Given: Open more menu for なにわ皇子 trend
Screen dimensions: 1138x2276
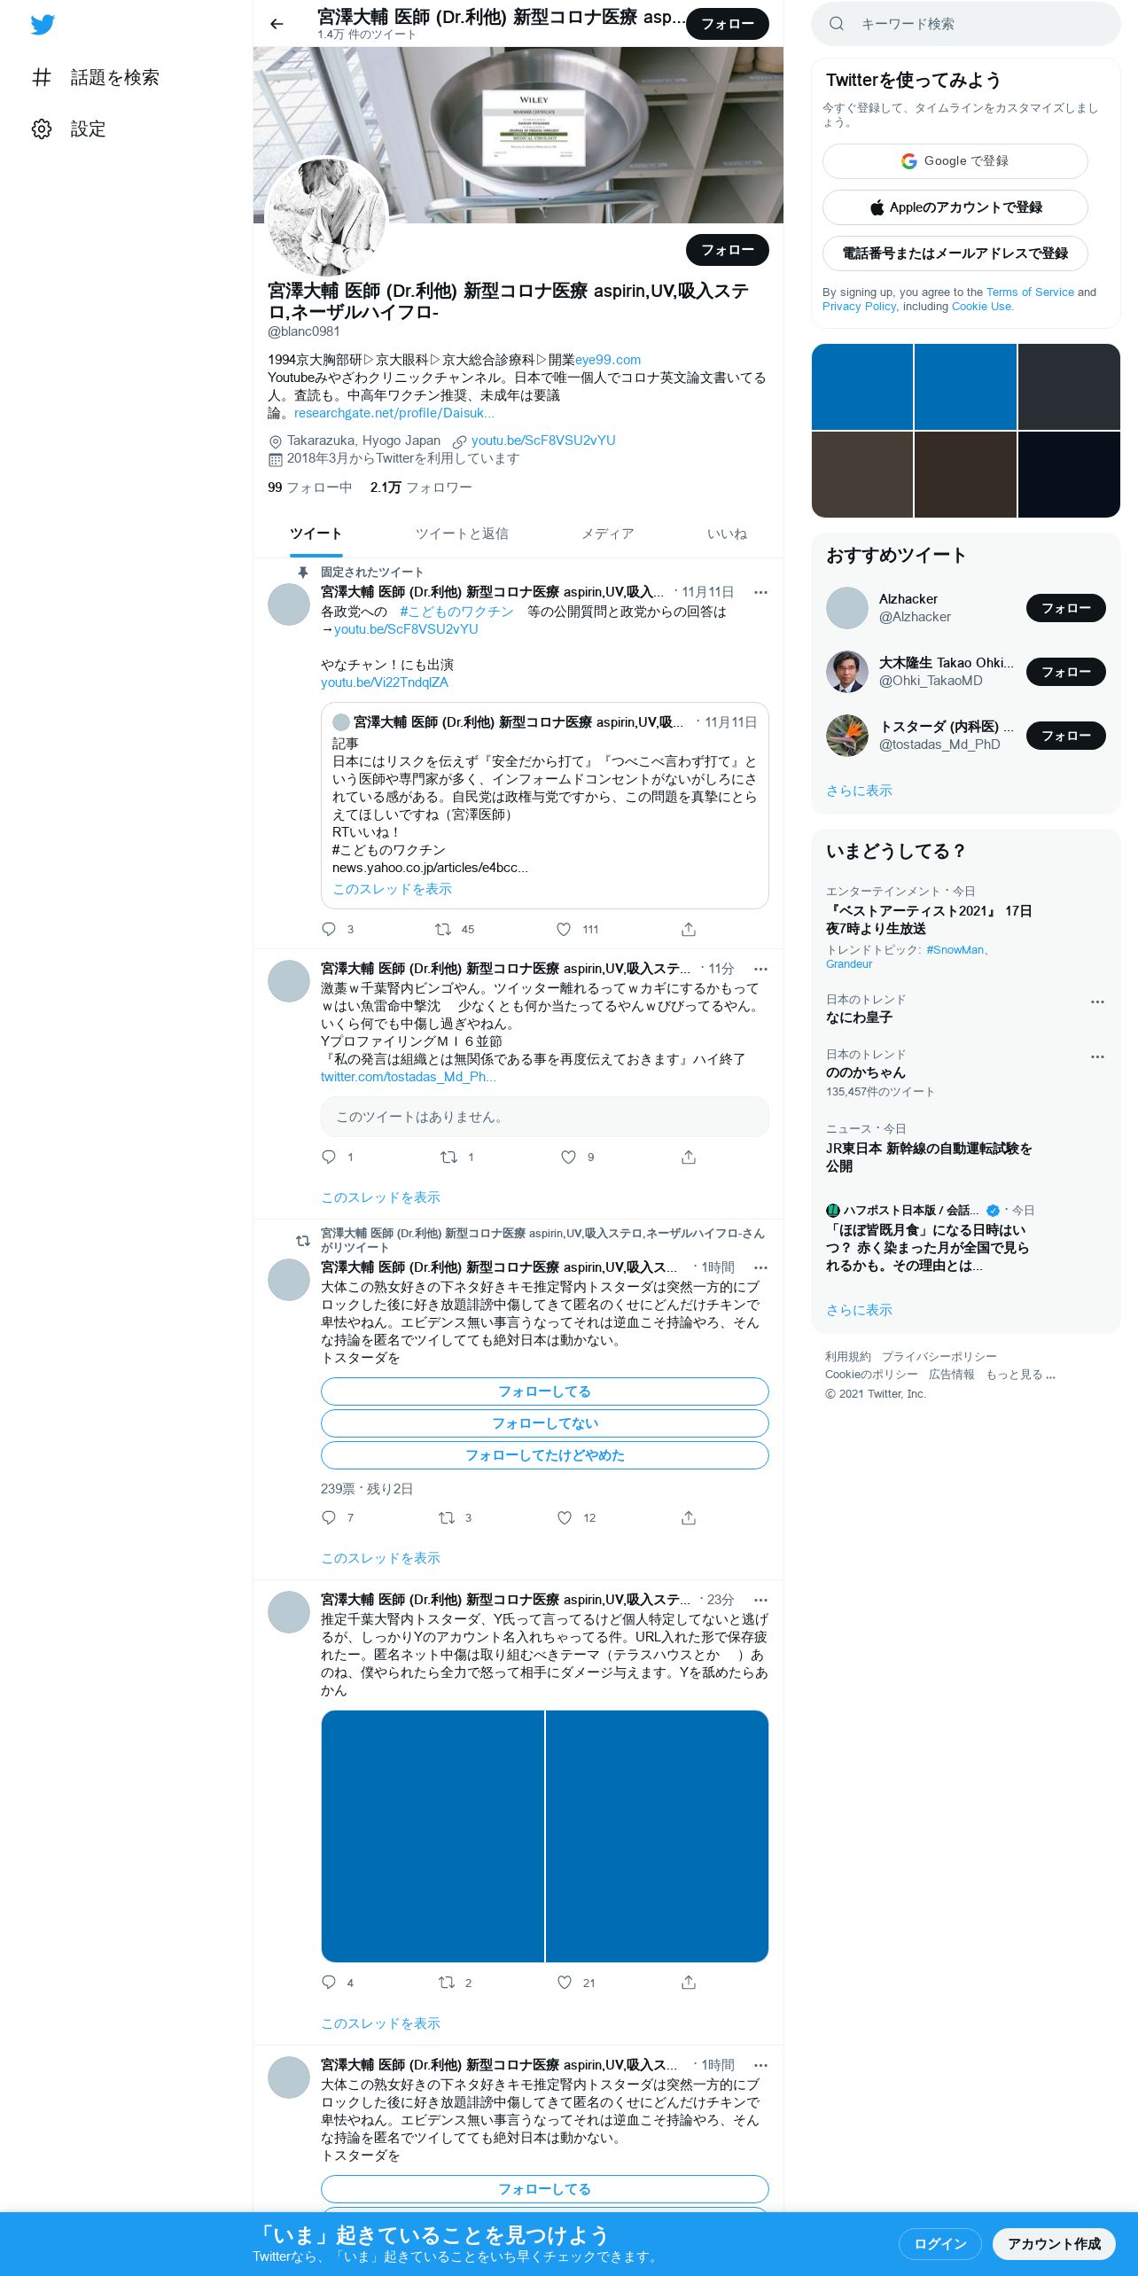Looking at the screenshot, I should [1097, 1002].
